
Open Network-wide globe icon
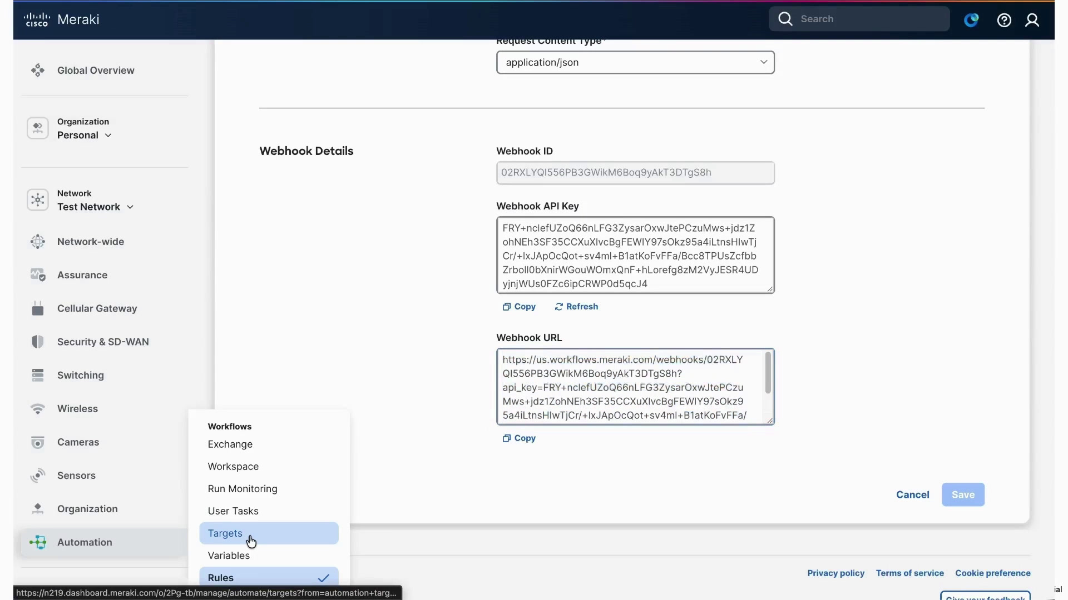[x=38, y=242]
